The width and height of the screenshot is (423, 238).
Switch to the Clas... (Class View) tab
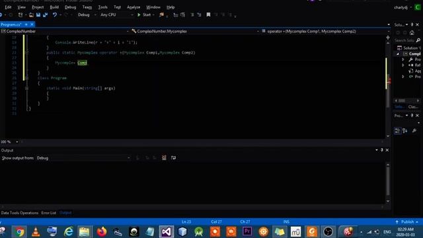(413, 107)
